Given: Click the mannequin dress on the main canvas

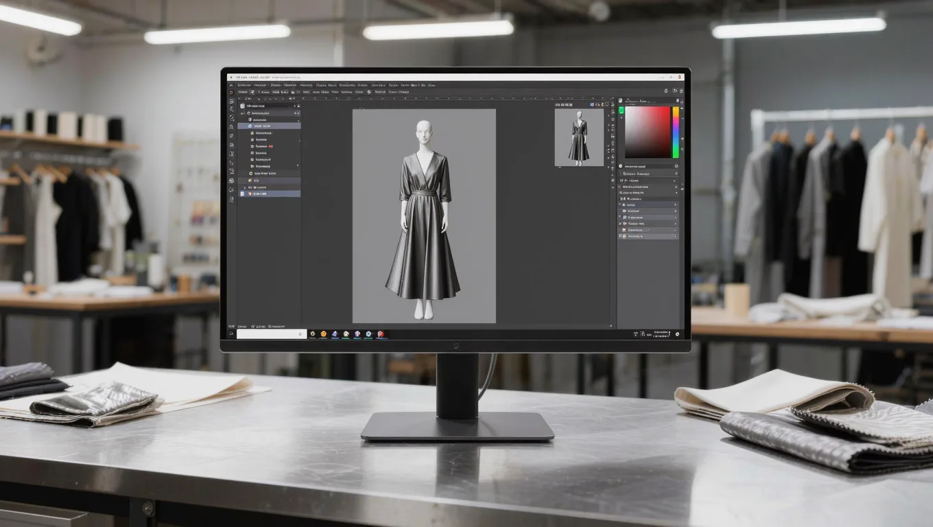Looking at the screenshot, I should tap(423, 226).
